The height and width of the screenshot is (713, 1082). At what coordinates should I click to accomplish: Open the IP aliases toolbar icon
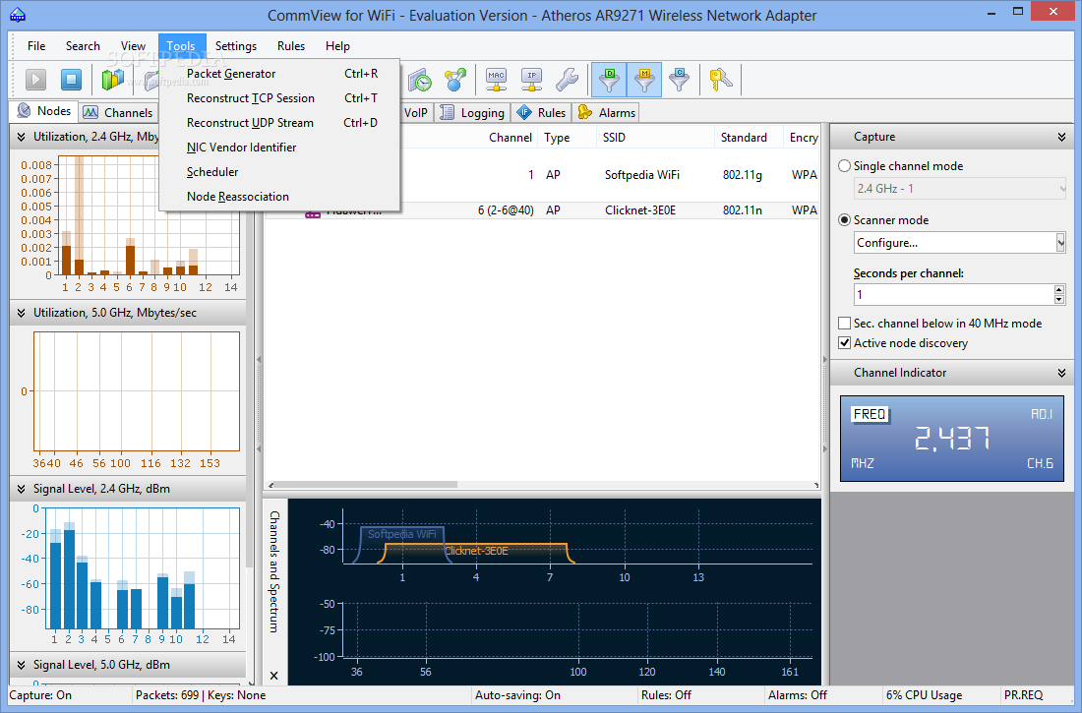tap(531, 80)
